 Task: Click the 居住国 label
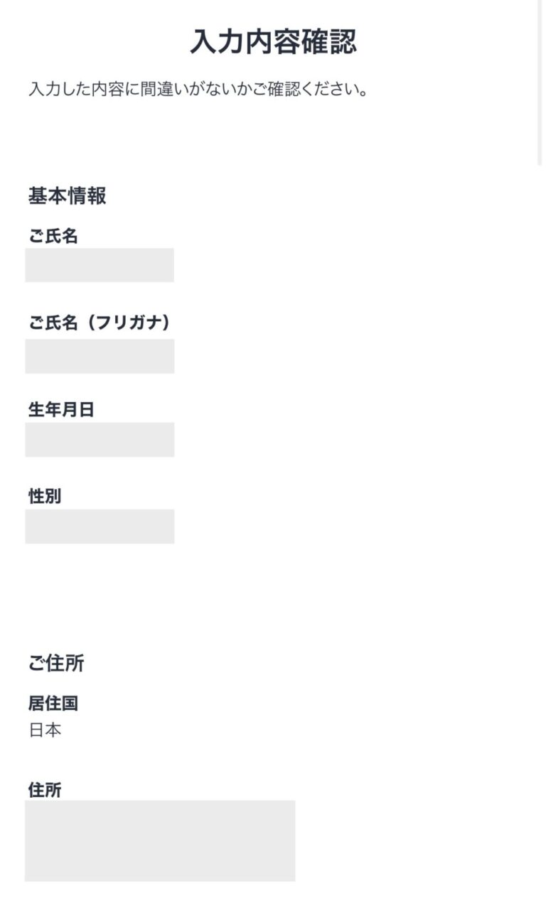pos(53,703)
